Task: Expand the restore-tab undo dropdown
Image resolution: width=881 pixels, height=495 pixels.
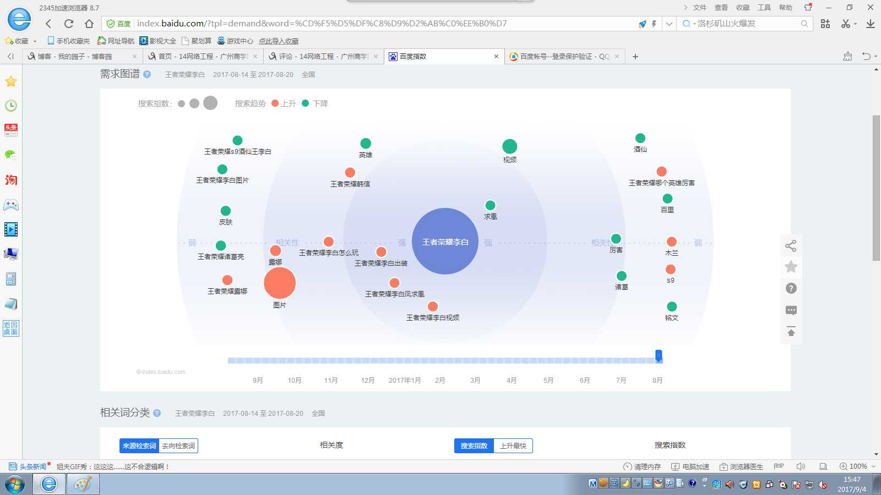Action: (875, 57)
